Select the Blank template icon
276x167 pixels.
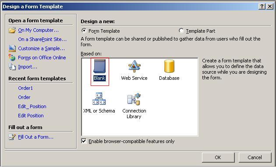99,66
